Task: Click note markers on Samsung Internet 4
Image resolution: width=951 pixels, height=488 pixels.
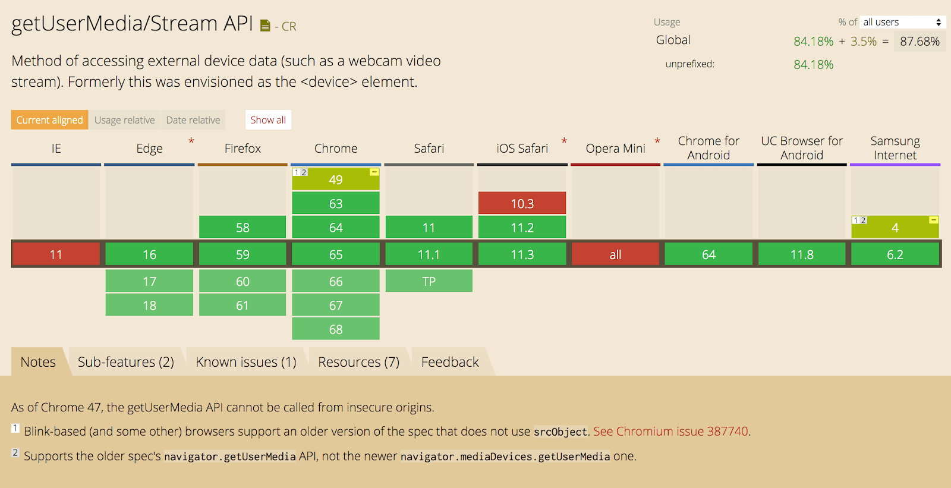Action: coord(859,221)
